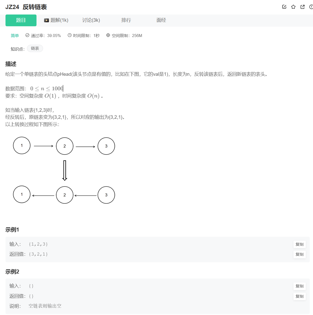
Task: Click the text 空链表则输出空
Action: (45, 306)
